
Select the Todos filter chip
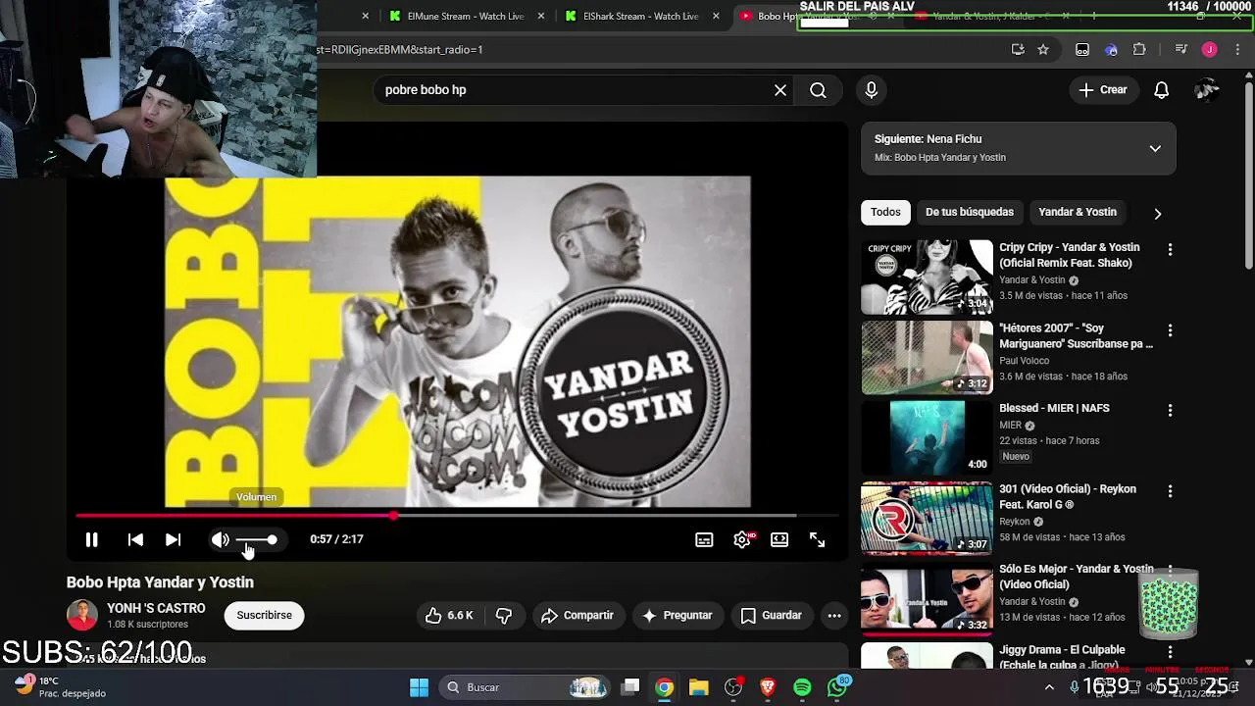coord(885,212)
